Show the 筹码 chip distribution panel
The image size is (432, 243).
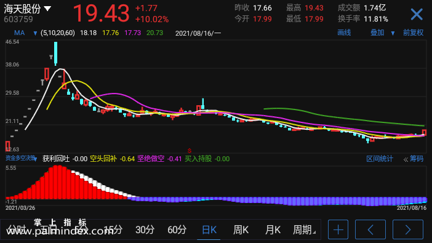416,159
